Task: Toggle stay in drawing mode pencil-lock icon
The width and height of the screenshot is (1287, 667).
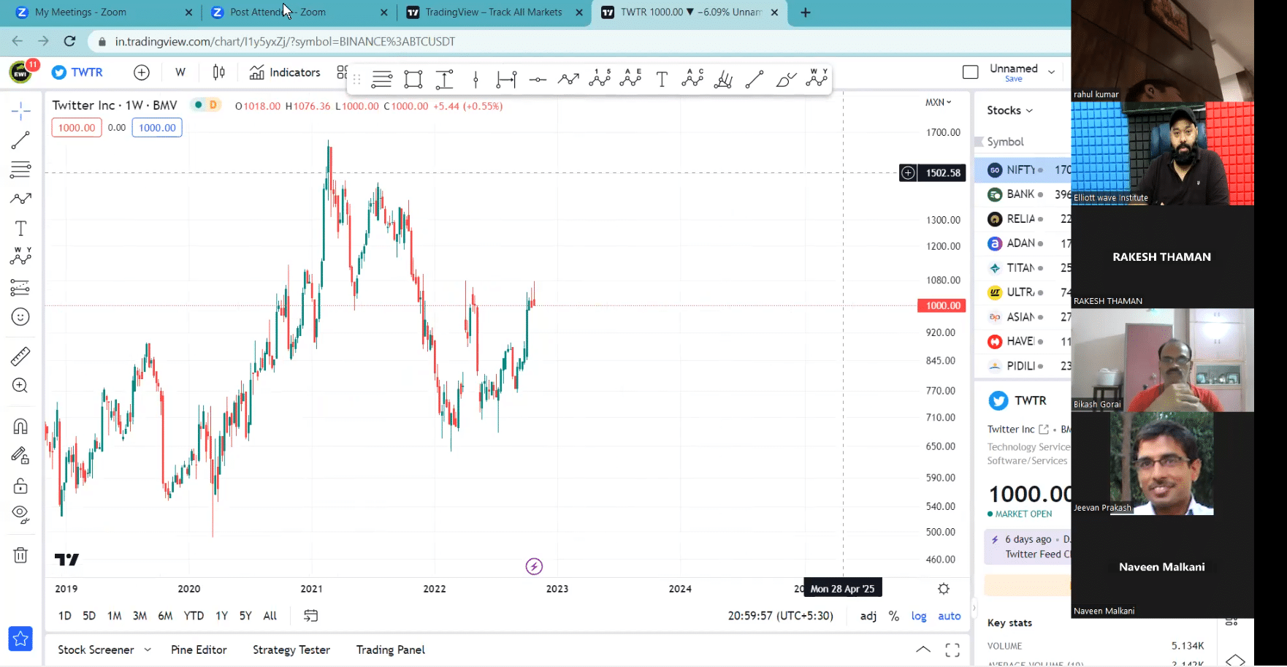Action: [20, 456]
